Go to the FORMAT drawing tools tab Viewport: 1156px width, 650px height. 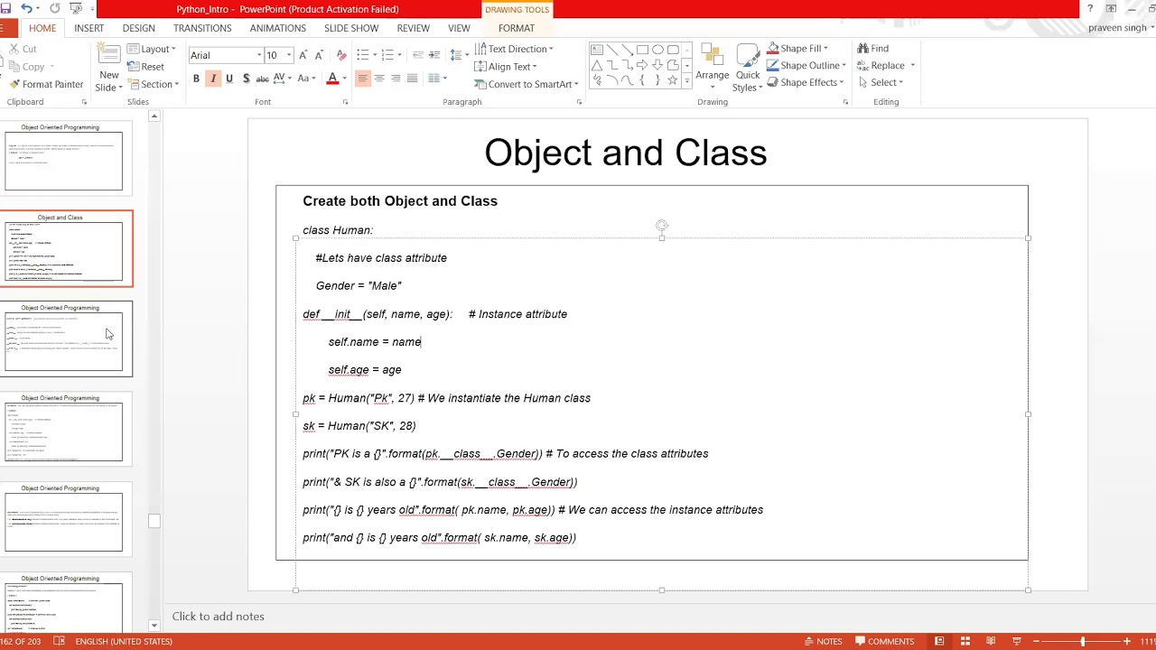click(517, 28)
